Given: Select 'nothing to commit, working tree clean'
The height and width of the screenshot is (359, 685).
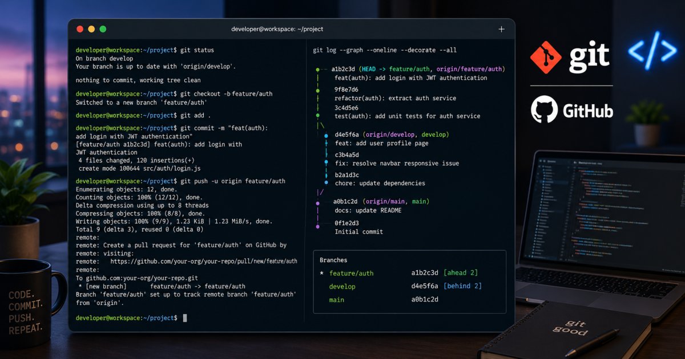Looking at the screenshot, I should tap(138, 80).
